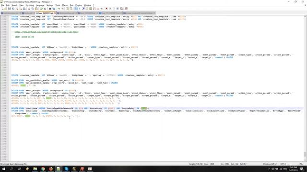This screenshot has width=307, height=172.
Task: Save the current document via toolbar
Action: (x=9, y=9)
